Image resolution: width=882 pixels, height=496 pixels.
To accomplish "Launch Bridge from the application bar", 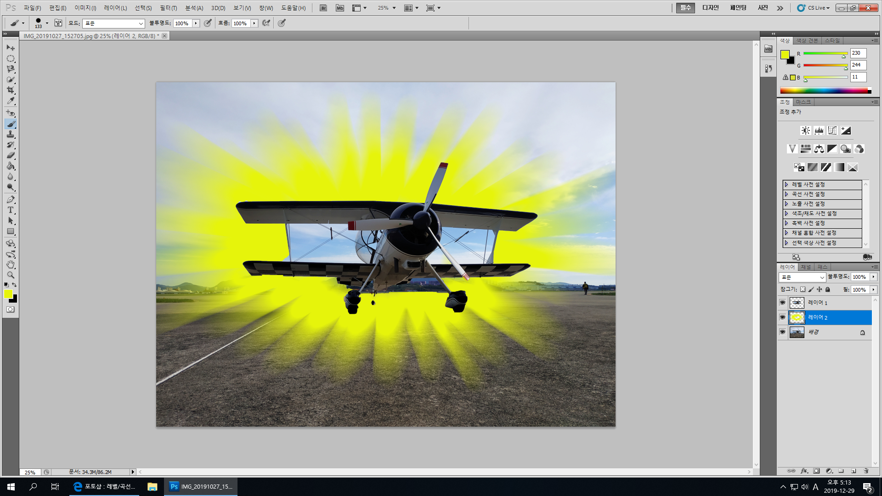I will (x=323, y=8).
